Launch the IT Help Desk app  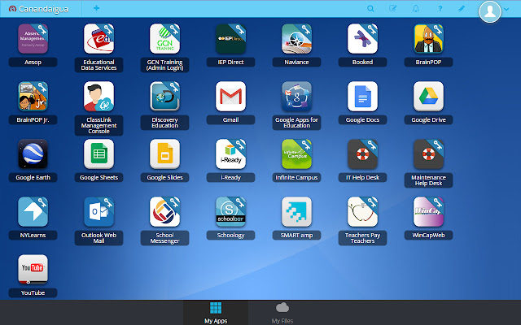pyautogui.click(x=362, y=154)
